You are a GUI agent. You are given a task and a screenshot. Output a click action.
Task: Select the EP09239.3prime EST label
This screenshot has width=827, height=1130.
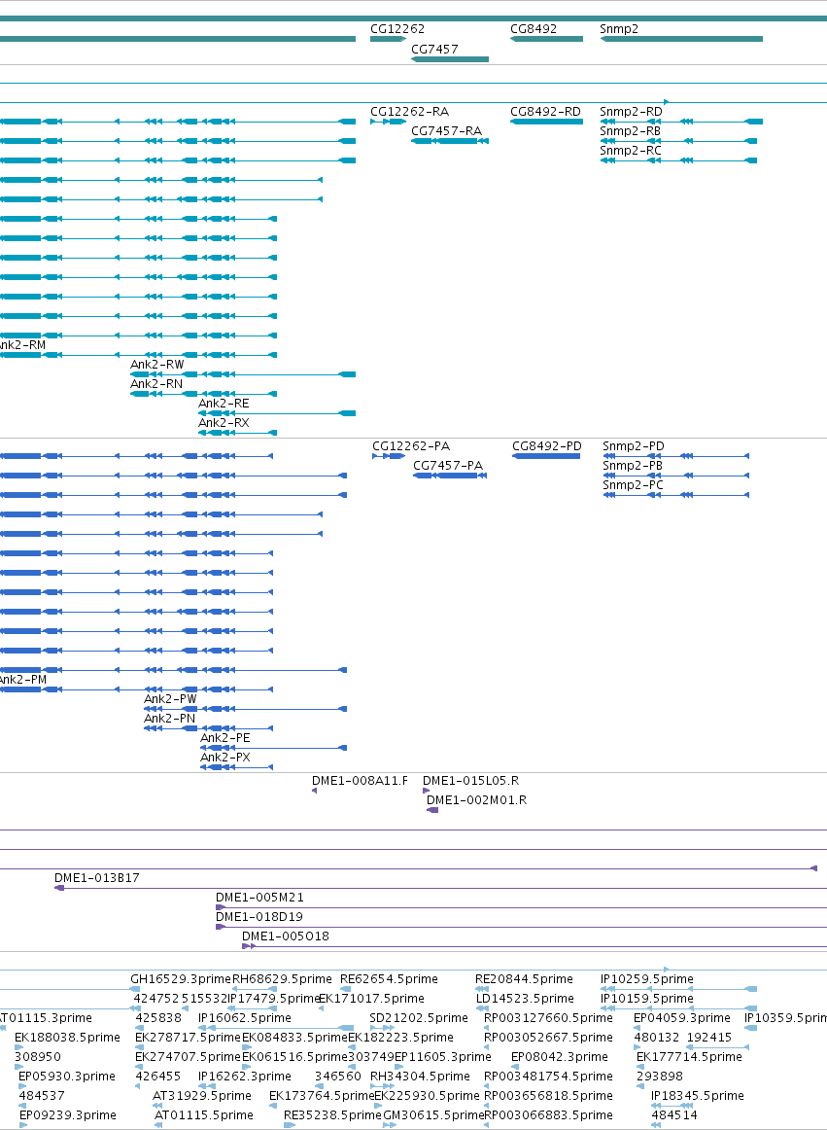click(68, 1114)
